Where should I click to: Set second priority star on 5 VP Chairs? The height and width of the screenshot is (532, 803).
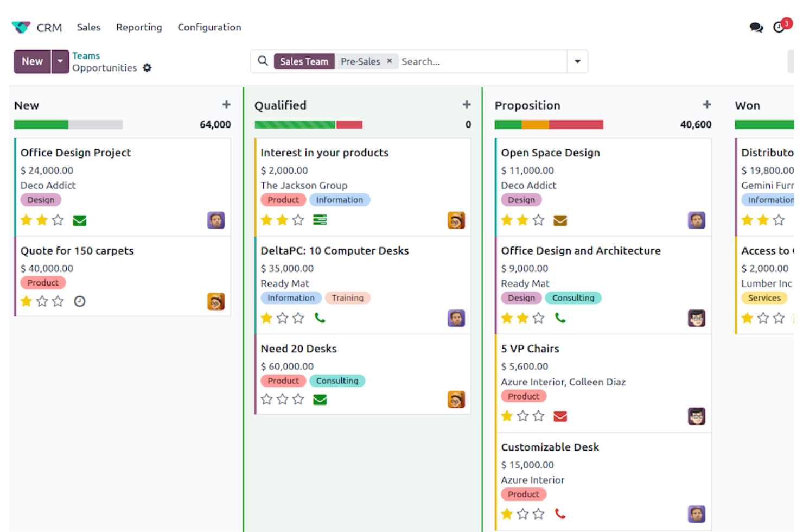point(523,416)
